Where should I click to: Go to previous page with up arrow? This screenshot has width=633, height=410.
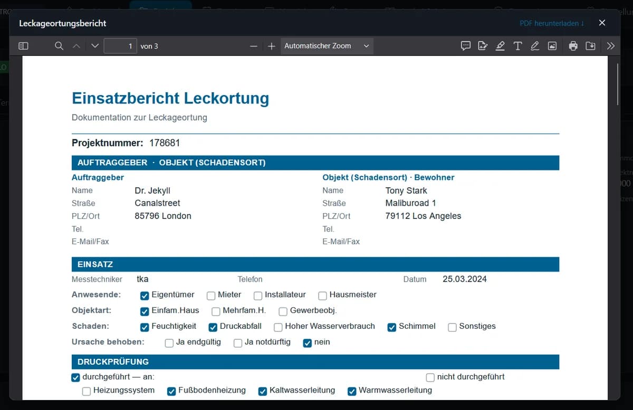76,46
